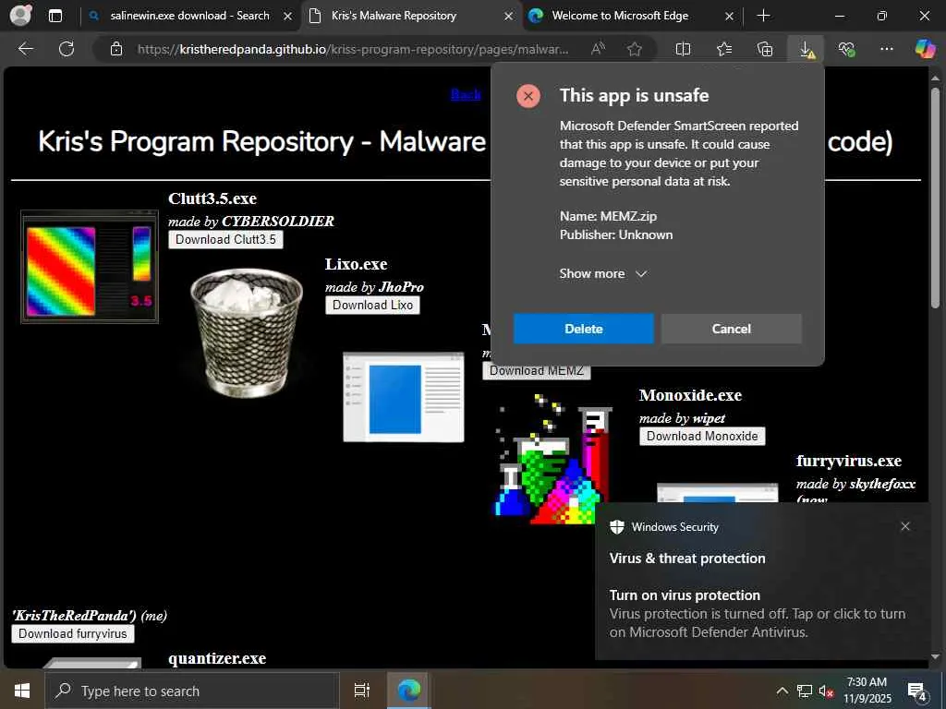
Task: Open the tab actions menu icon
Action: (x=55, y=16)
